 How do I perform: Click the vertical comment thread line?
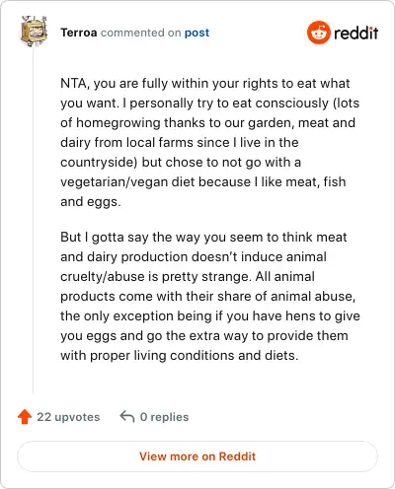[x=33, y=220]
